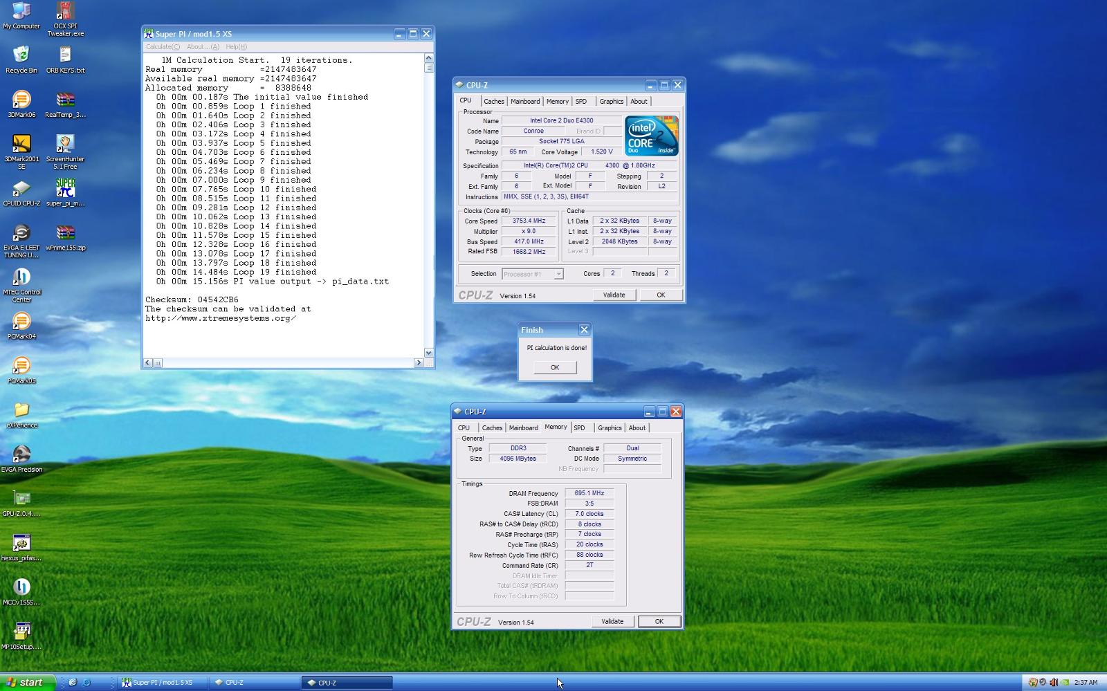The width and height of the screenshot is (1107, 691).
Task: Open Help menu in Super PI
Action: (x=236, y=46)
